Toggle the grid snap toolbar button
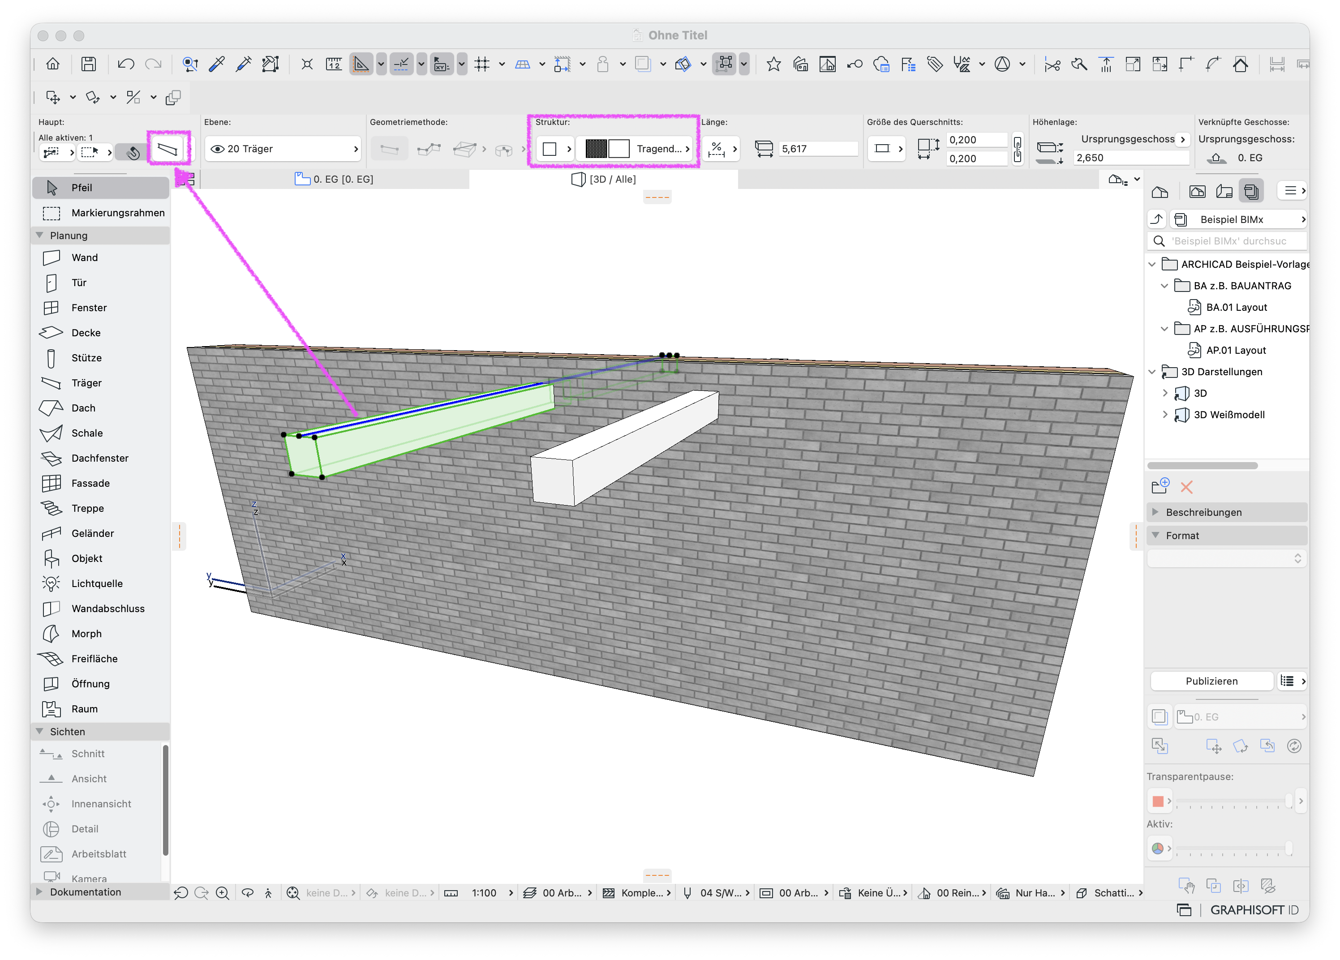 [x=483, y=64]
